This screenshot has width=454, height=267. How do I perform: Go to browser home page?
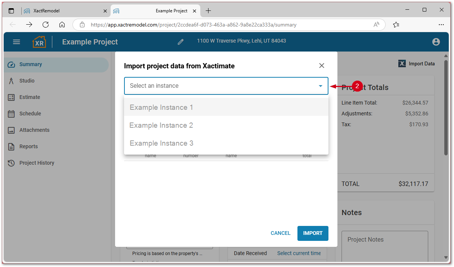(62, 25)
